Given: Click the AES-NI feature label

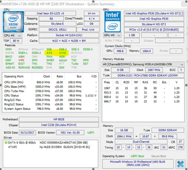Looking at the screenshot, I should pos(10,67).
